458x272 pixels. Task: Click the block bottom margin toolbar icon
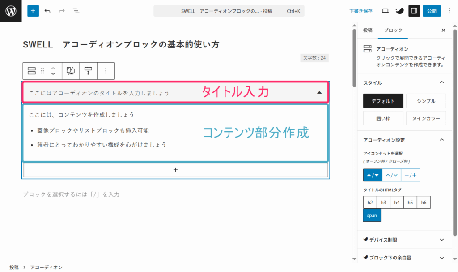88,71
